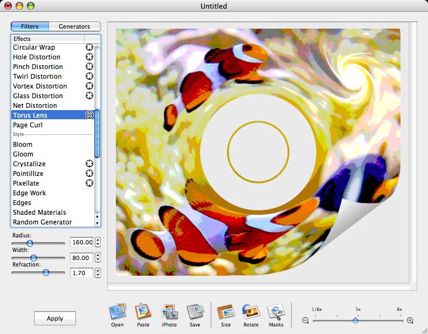Toggle the Crystallize center target icon
The width and height of the screenshot is (428, 334).
[x=89, y=163]
